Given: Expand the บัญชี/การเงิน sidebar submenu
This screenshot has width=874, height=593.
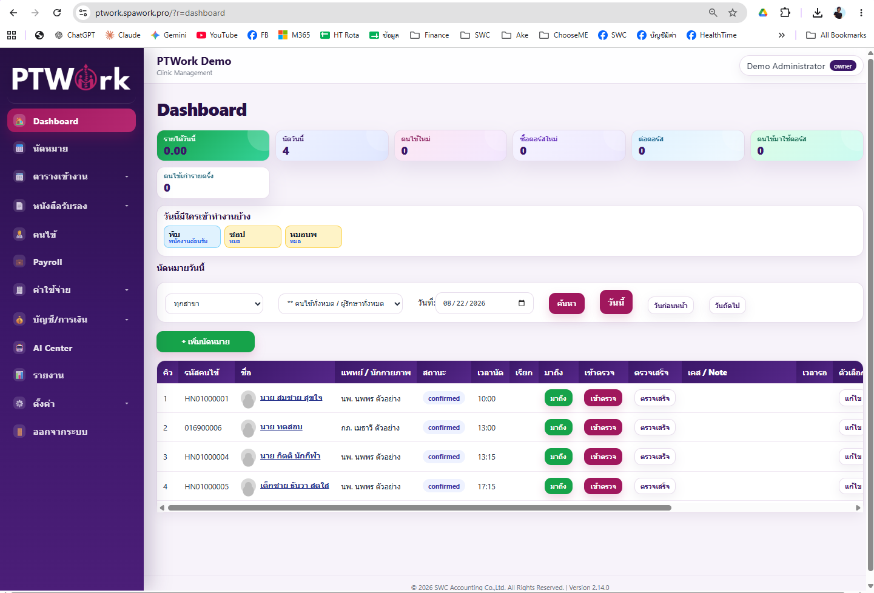Looking at the screenshot, I should tap(127, 320).
